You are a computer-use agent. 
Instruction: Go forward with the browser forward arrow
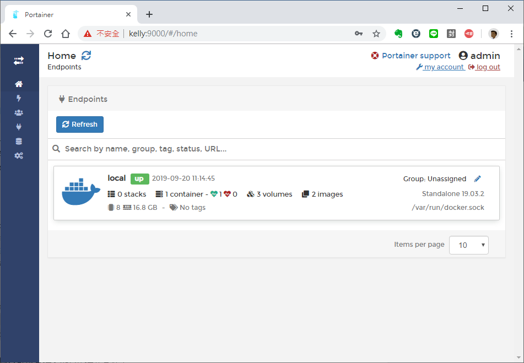click(30, 34)
